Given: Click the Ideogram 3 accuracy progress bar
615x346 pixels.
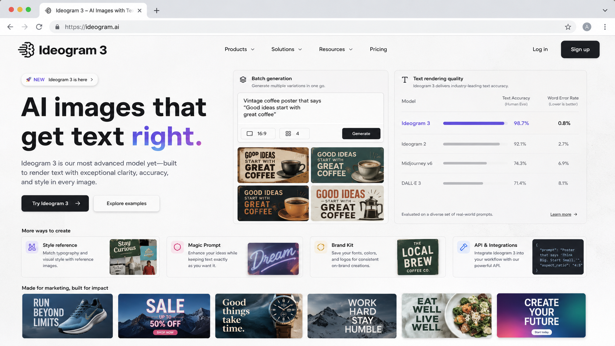Looking at the screenshot, I should [475, 123].
